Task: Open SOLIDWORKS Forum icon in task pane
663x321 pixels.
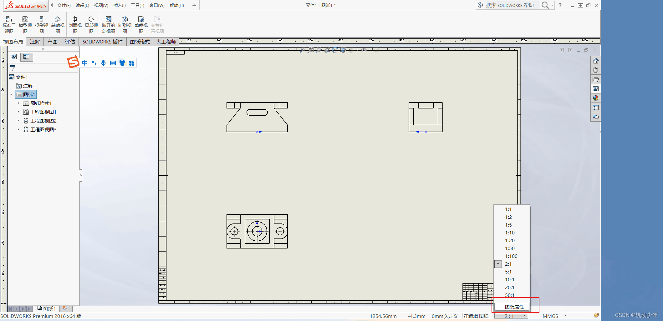Action: click(596, 117)
